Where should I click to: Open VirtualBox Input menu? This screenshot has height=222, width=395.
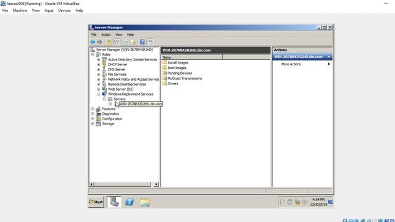click(49, 10)
